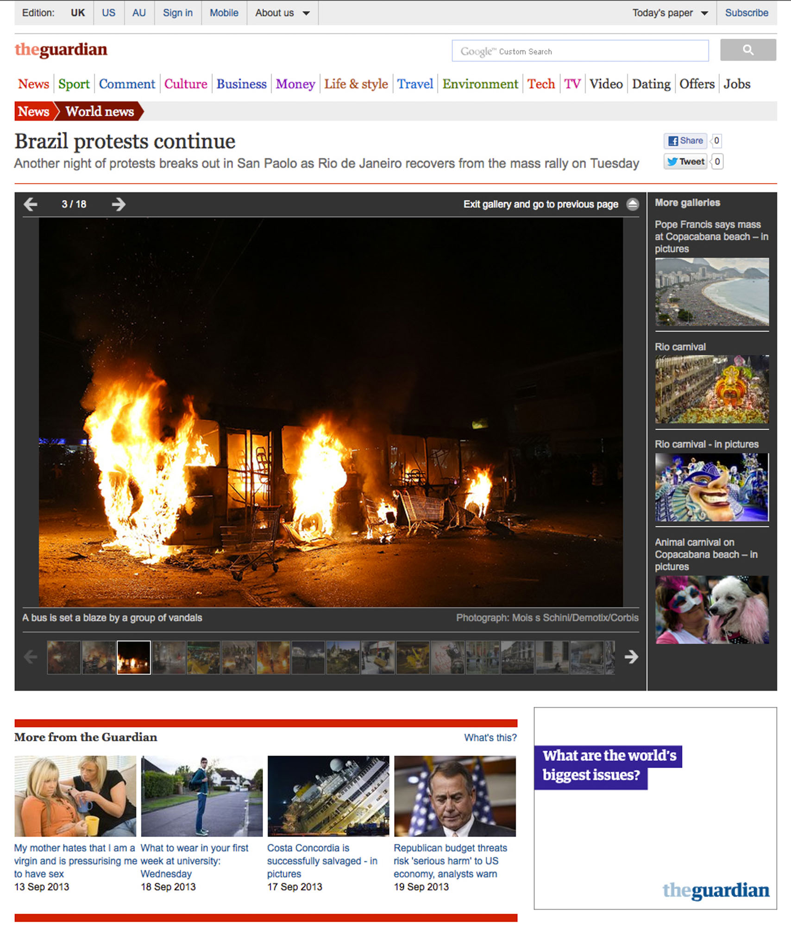This screenshot has width=791, height=926.
Task: Click the Subscribe link
Action: [746, 13]
